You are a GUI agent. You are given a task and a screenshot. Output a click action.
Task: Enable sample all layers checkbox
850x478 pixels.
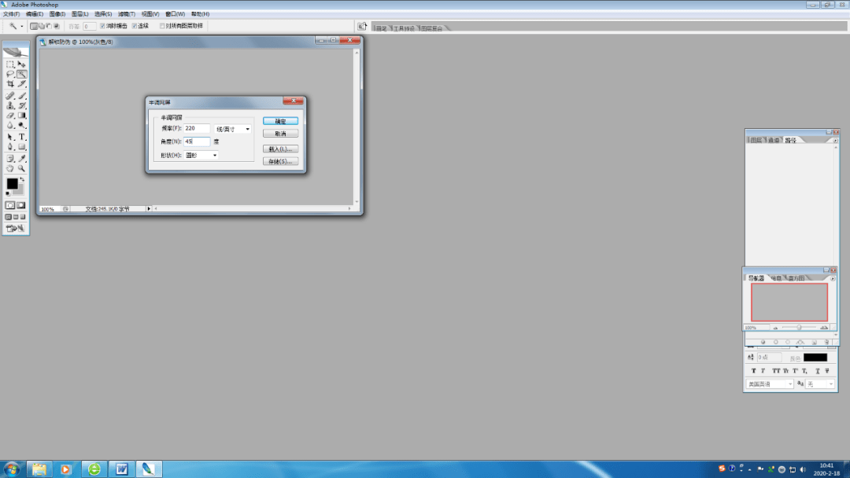coord(162,26)
